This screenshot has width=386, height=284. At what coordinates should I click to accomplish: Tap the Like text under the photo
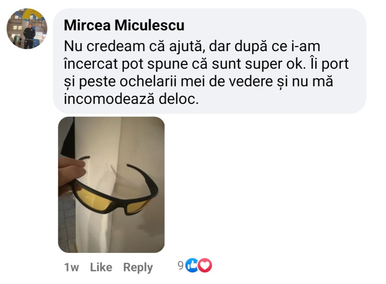[101, 267]
